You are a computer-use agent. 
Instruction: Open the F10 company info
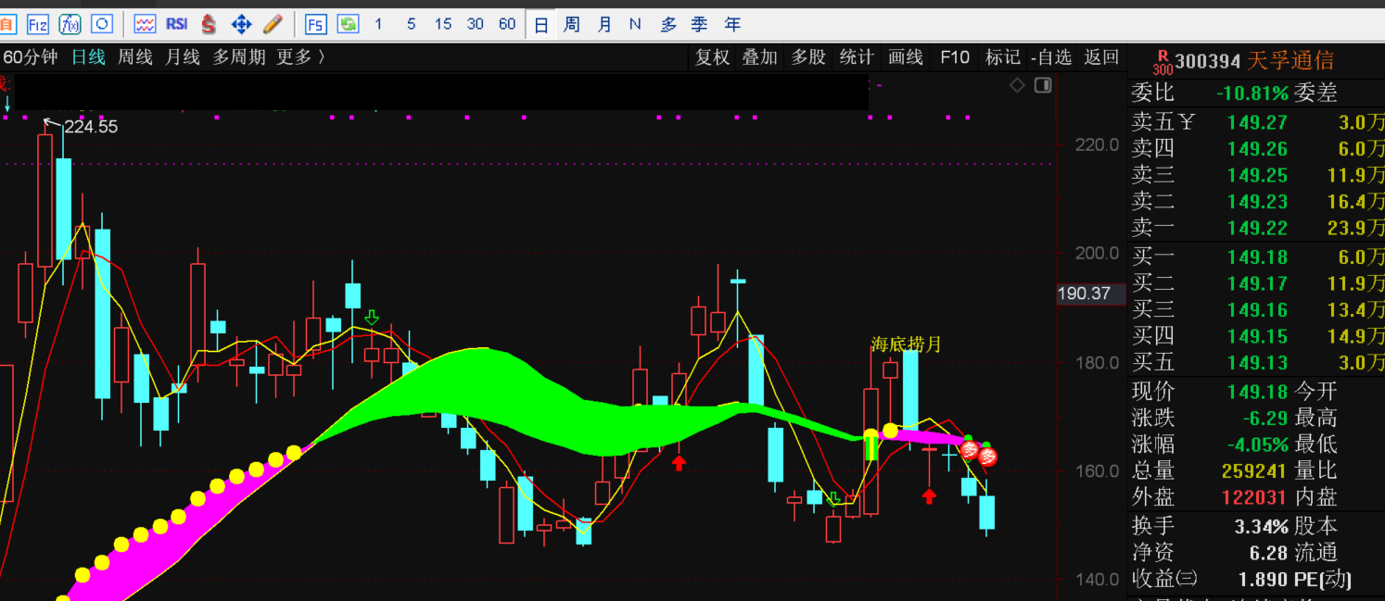(955, 57)
